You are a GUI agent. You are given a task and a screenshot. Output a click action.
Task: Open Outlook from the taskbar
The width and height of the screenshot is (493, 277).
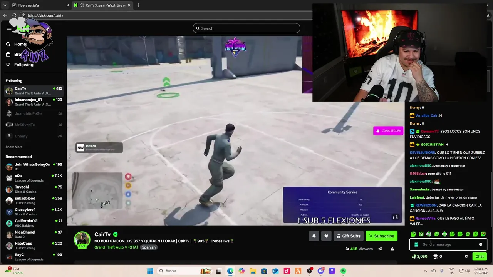click(x=275, y=271)
